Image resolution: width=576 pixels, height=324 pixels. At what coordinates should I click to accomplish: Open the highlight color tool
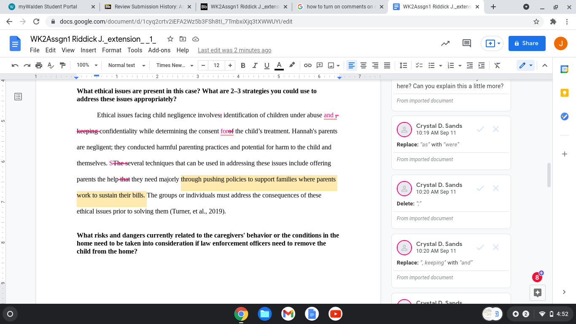(x=292, y=65)
